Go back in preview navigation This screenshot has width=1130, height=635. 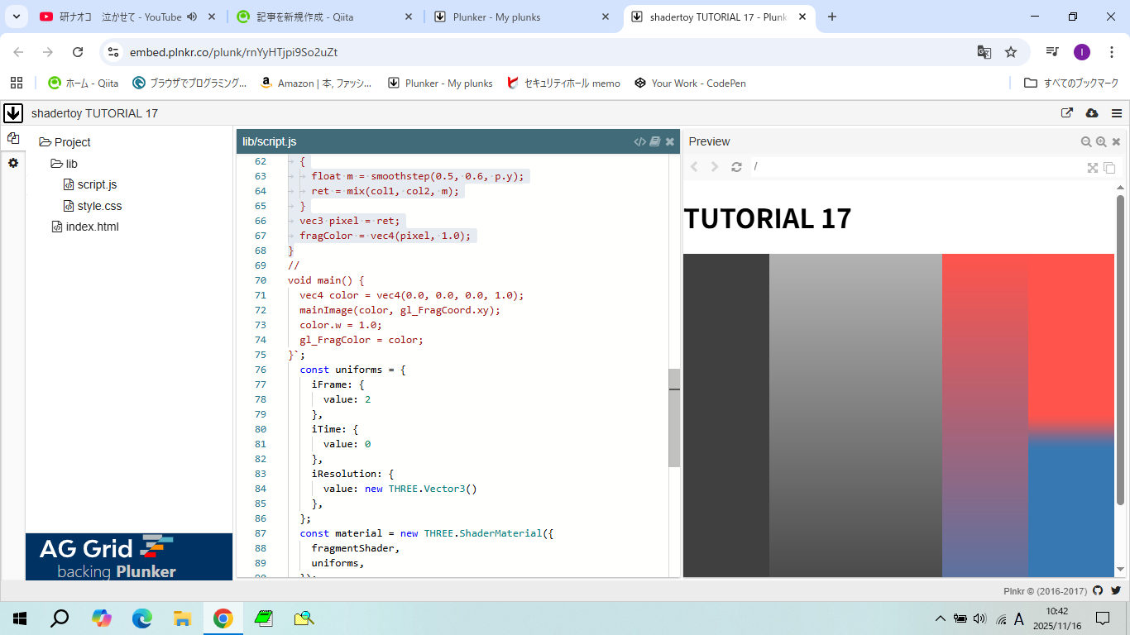click(x=694, y=167)
